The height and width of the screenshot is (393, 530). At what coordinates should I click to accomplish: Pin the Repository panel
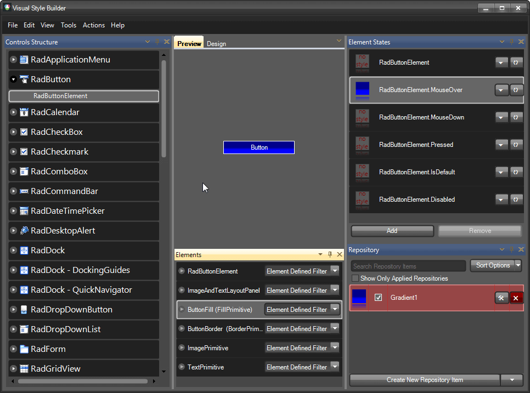coord(511,249)
